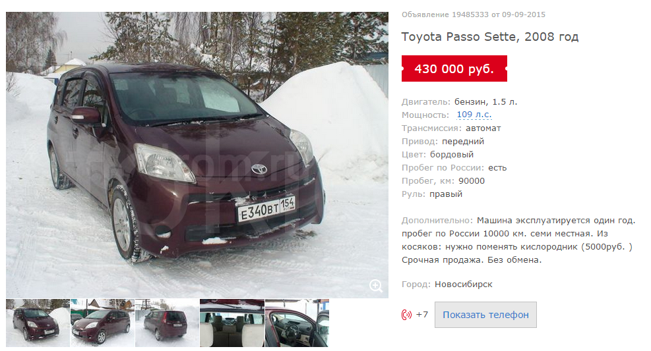The width and height of the screenshot is (651, 351).
Task: Show the seller's phone number
Action: (485, 315)
